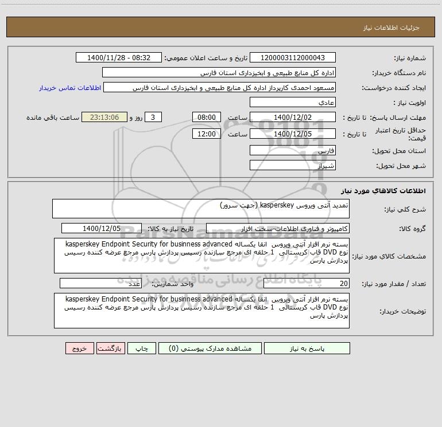Click priority field 'عادی'
442x427 pixels.
293,103
